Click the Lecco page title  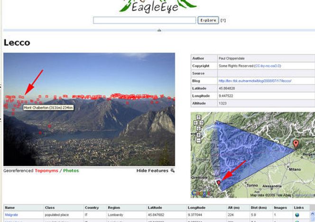pyautogui.click(x=17, y=43)
